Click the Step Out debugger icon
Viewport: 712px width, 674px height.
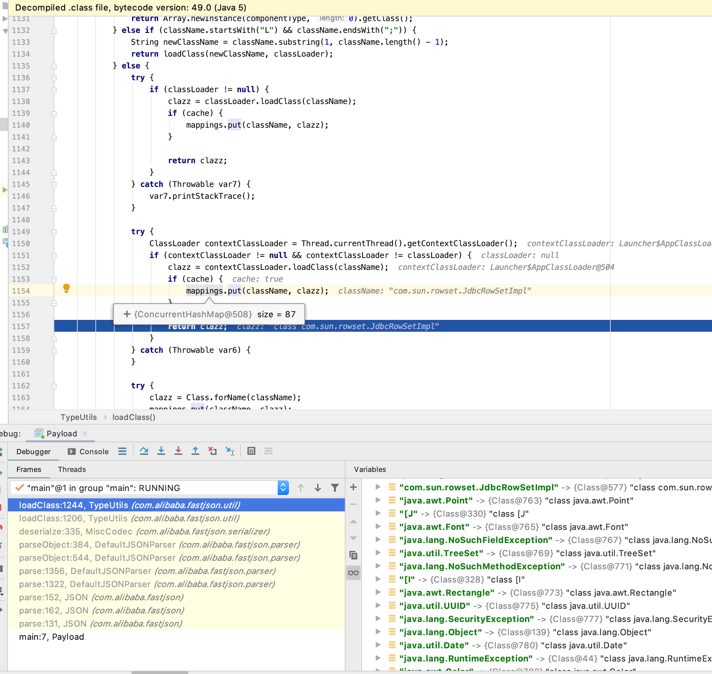[x=195, y=451]
